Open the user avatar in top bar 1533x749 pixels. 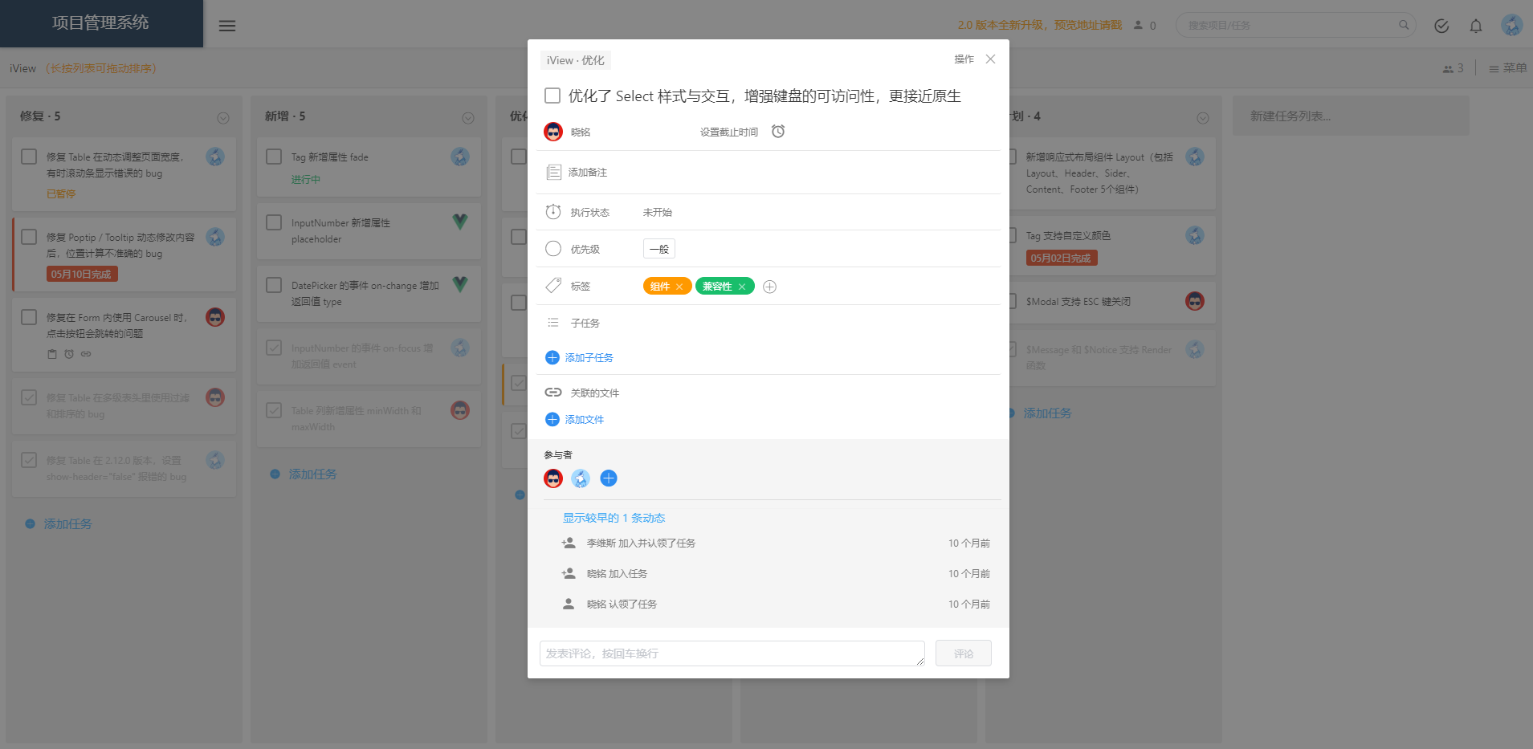point(1512,25)
